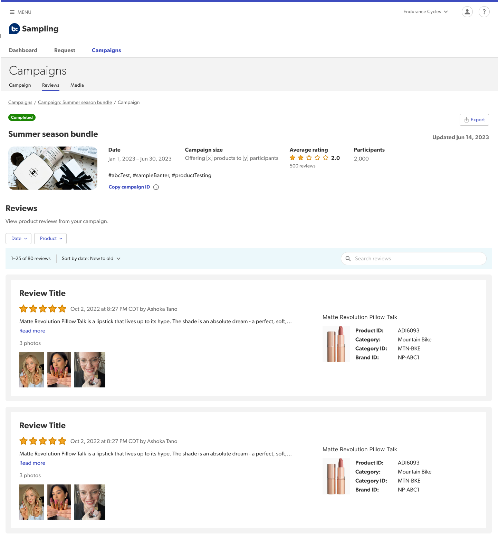Click the first Review Title heading
This screenshot has height=539, width=498.
pyautogui.click(x=42, y=293)
